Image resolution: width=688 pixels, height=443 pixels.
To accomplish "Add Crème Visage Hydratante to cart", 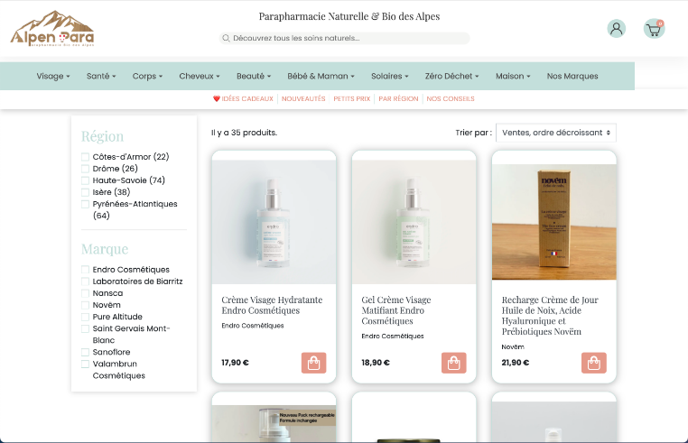I will pos(313,363).
